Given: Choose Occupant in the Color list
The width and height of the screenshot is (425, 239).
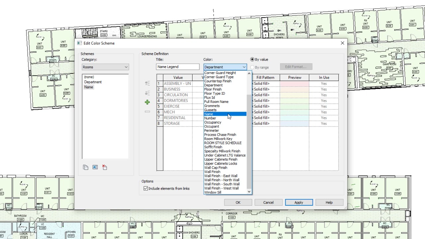Looking at the screenshot, I should coord(225,126).
